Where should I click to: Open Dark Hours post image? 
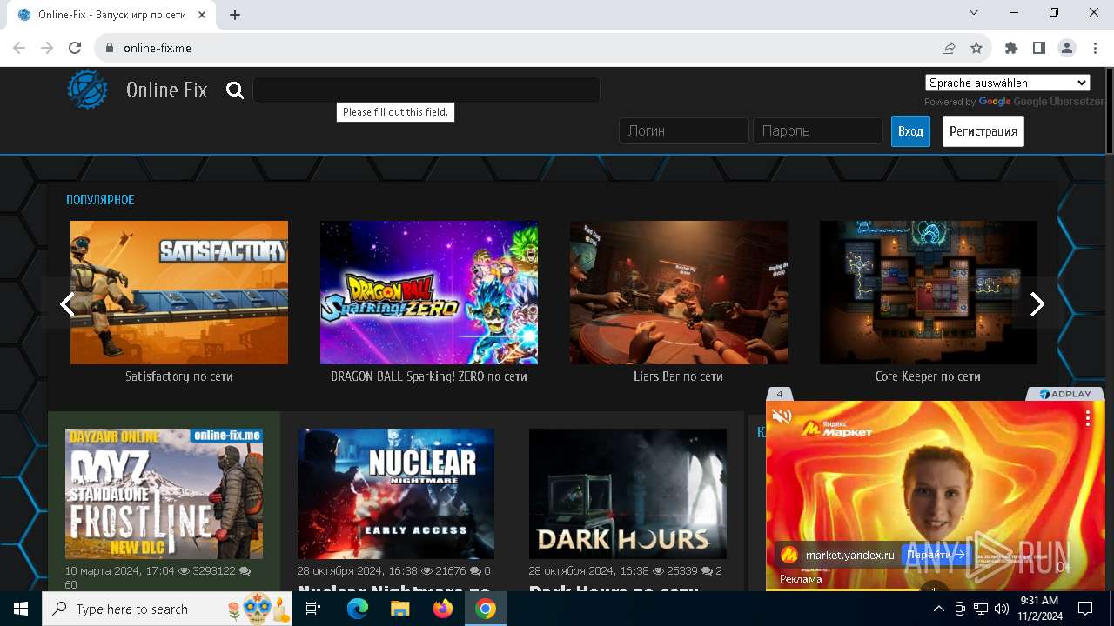(x=627, y=493)
